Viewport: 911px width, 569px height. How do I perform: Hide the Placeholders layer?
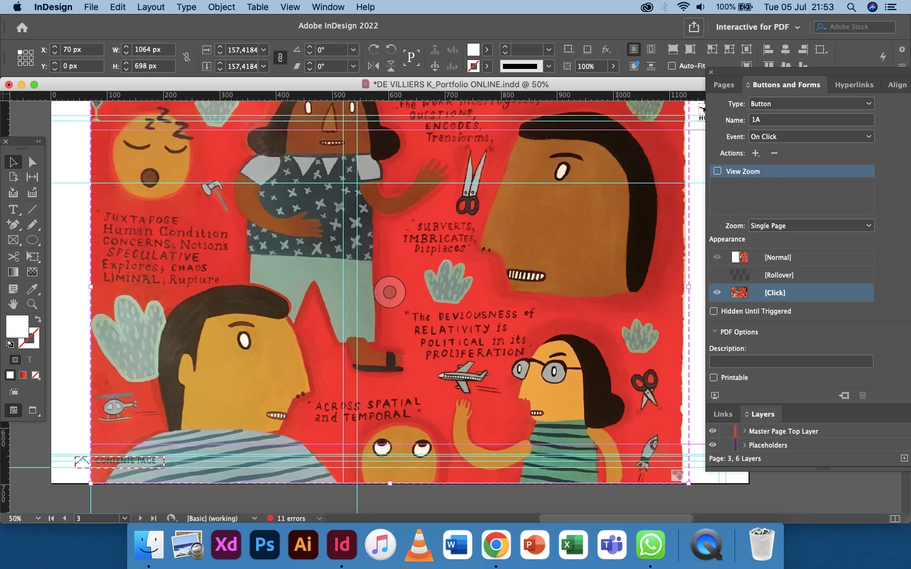click(713, 445)
